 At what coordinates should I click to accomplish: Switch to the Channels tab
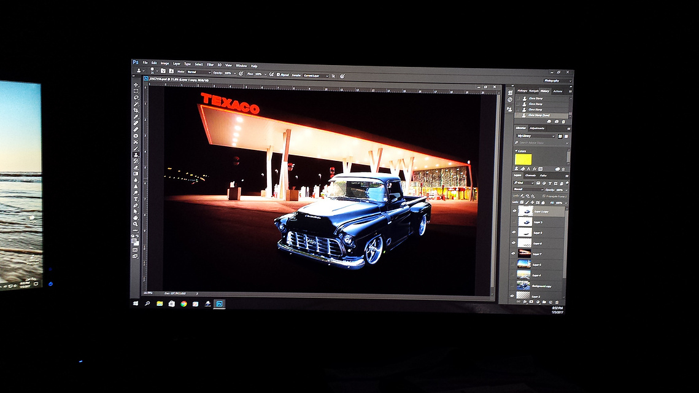tap(530, 175)
